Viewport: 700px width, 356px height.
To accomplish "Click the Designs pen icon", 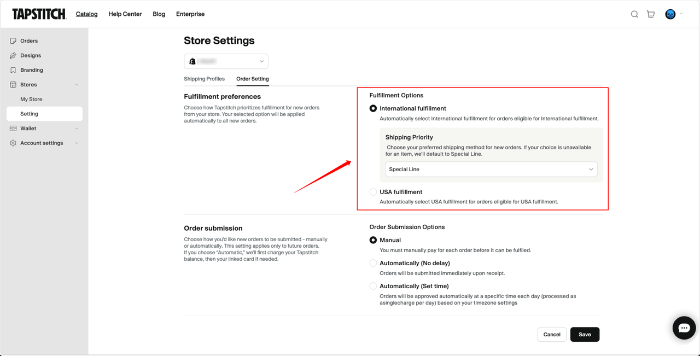I will (13, 56).
